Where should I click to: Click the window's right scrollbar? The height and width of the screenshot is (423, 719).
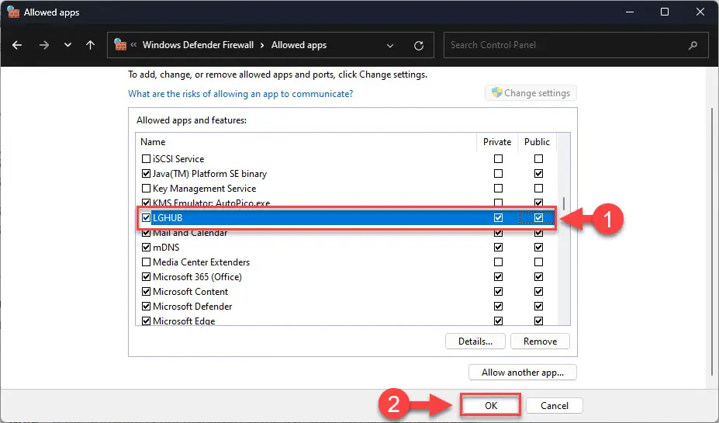(712, 241)
